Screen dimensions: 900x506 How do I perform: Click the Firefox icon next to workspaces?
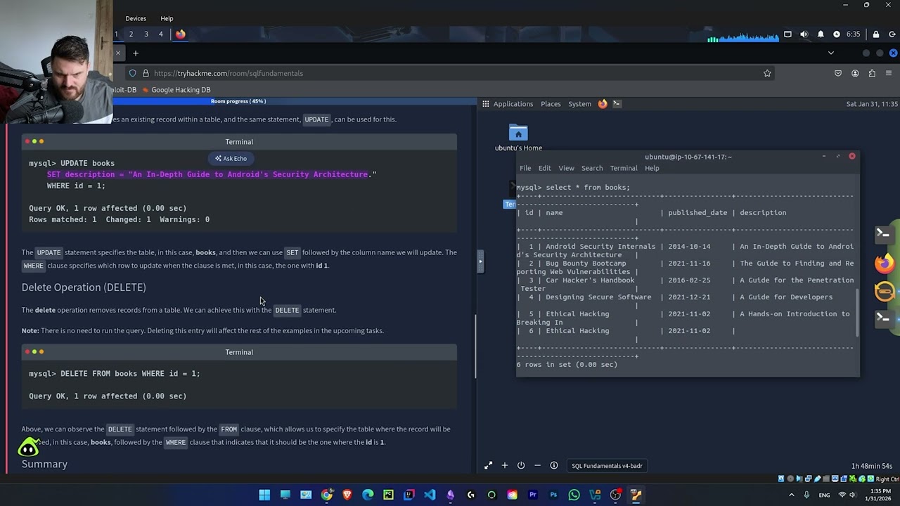pyautogui.click(x=180, y=34)
